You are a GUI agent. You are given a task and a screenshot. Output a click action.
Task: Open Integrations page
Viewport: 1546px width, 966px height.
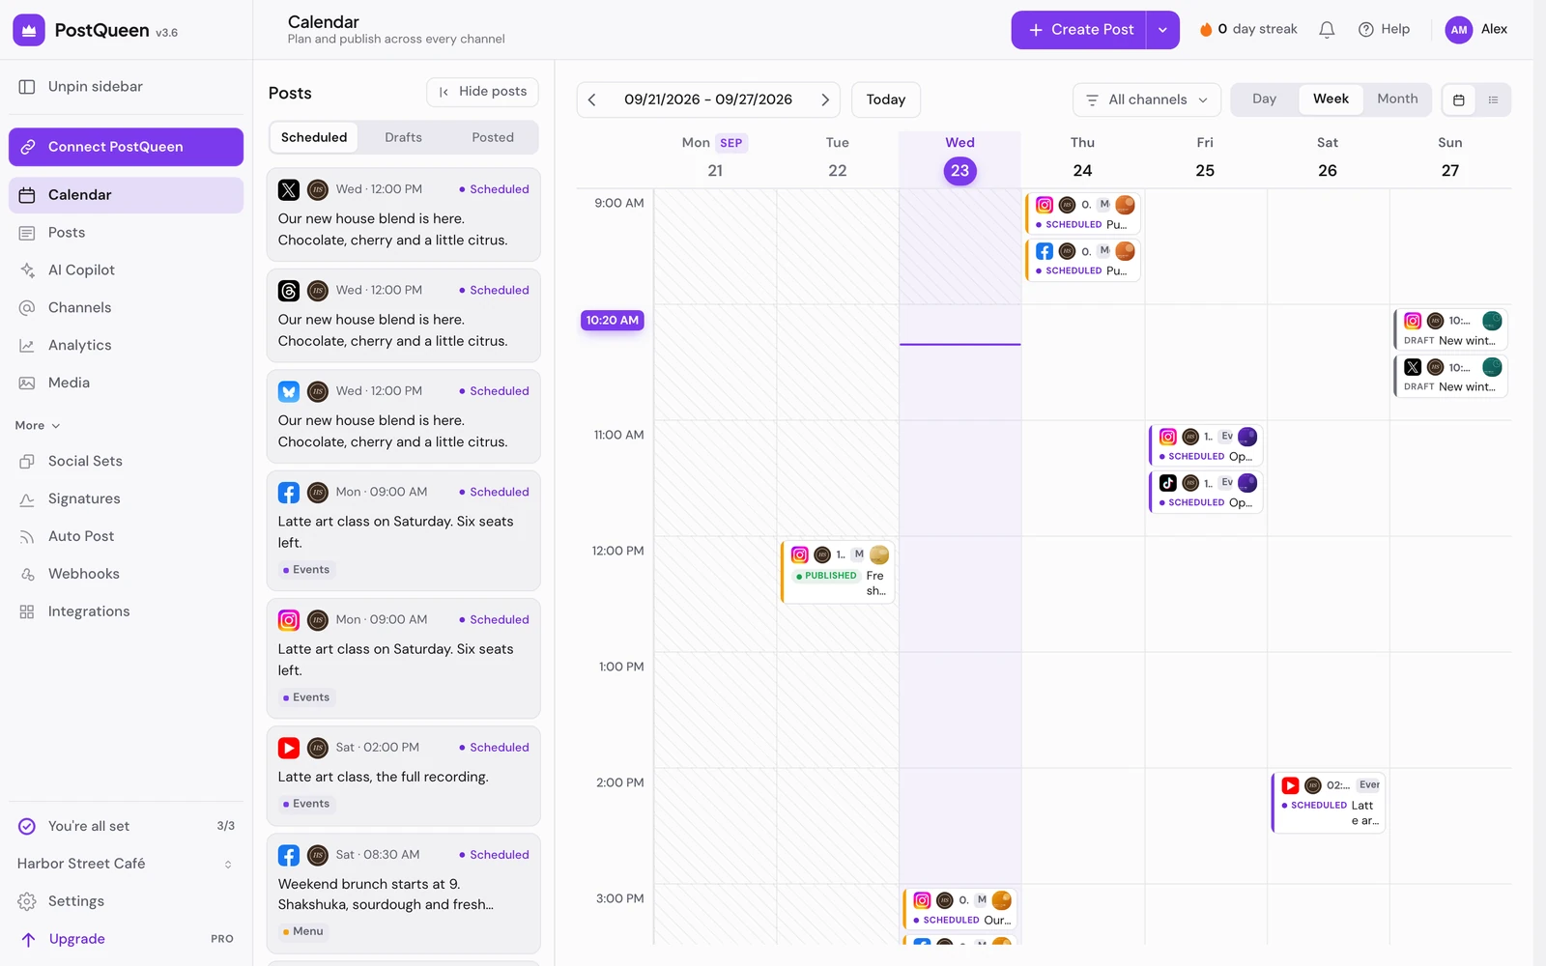[126, 611]
